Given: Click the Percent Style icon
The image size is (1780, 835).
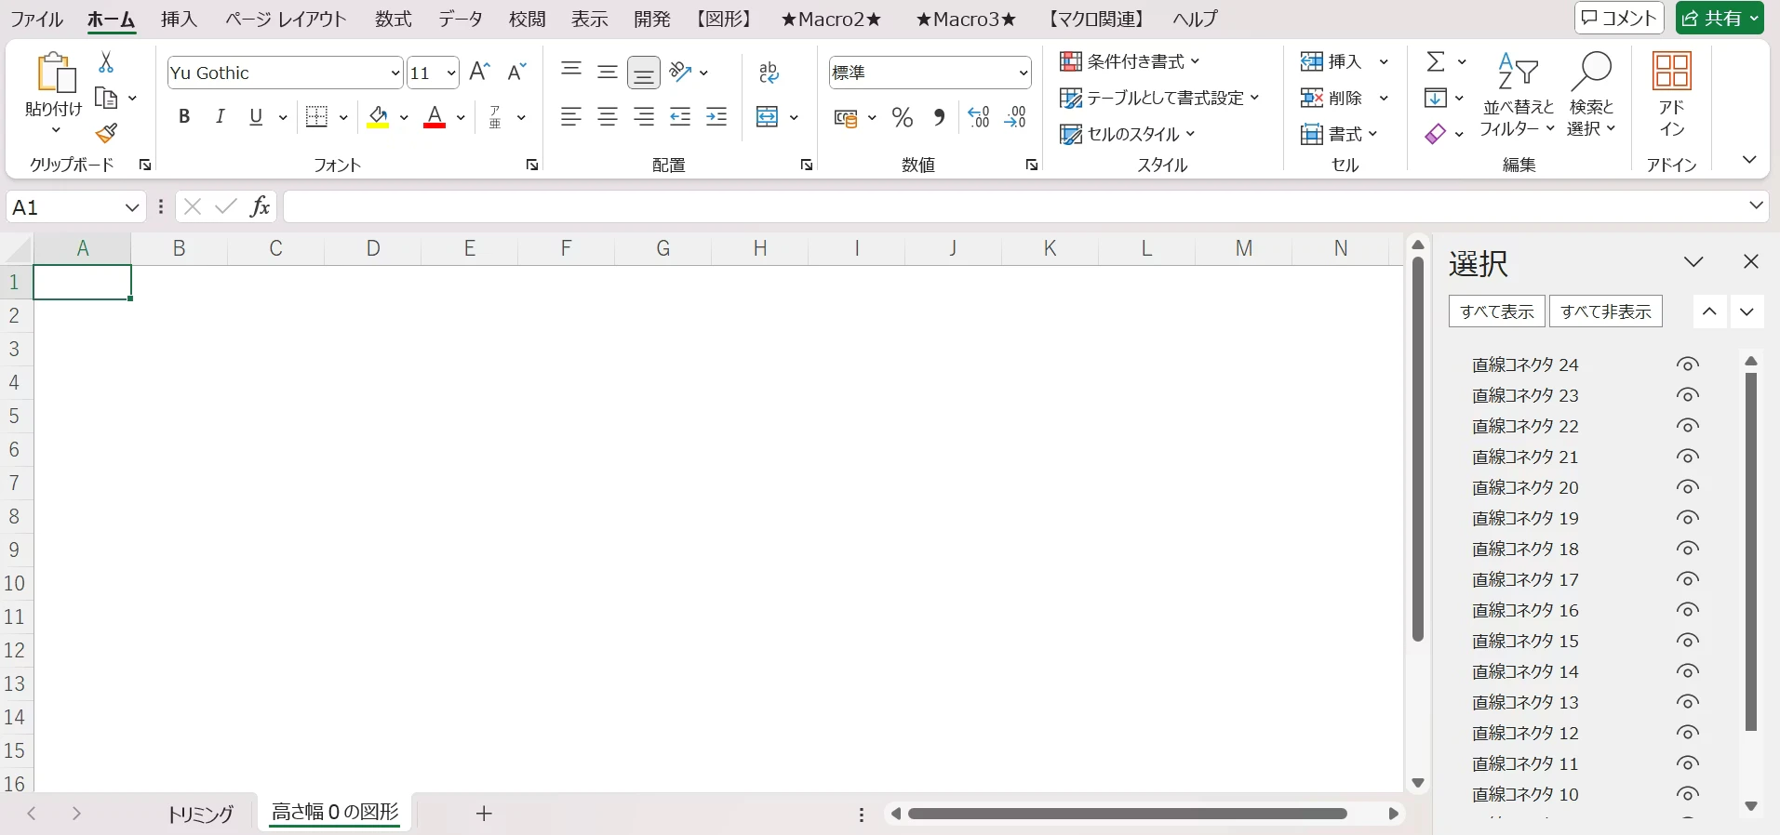Looking at the screenshot, I should [x=903, y=117].
